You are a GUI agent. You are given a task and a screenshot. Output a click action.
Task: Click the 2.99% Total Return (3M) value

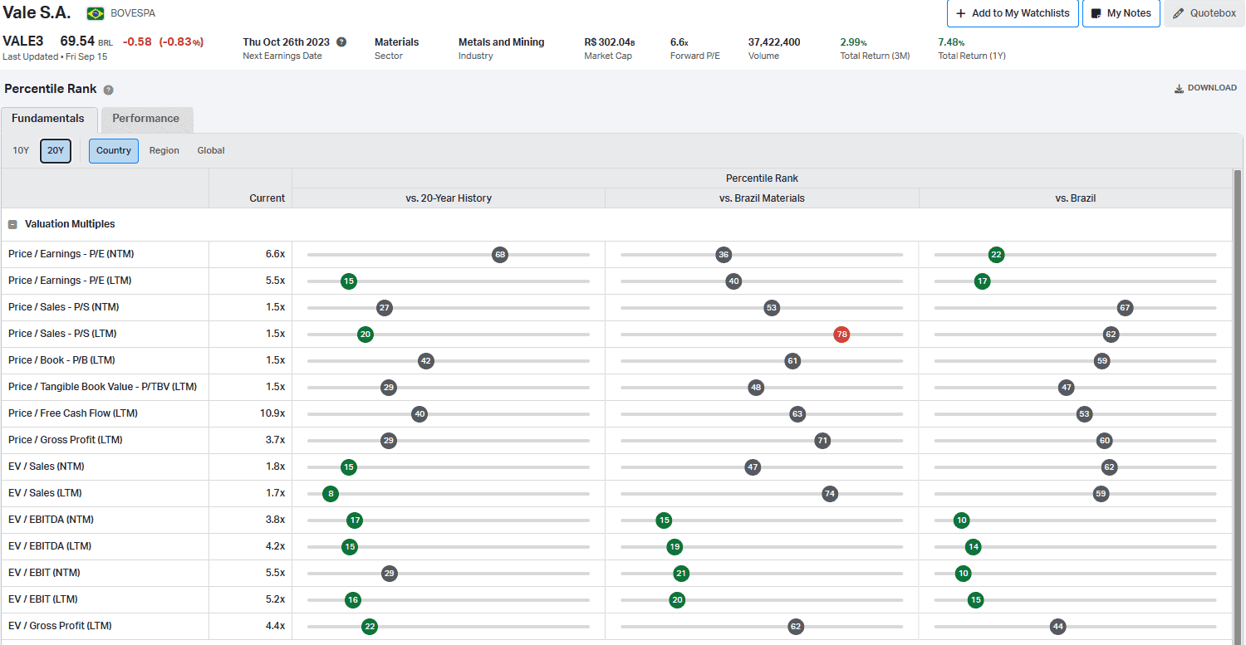pos(854,42)
